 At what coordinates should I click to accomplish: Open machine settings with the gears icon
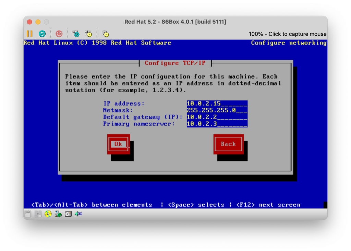[x=106, y=34]
